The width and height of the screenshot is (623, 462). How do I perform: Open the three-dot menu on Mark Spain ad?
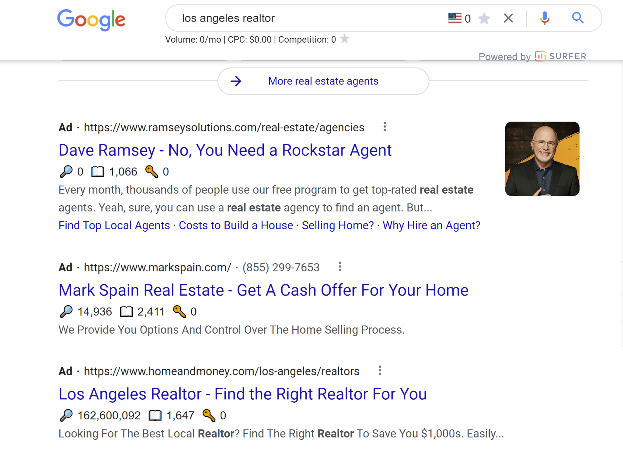tap(340, 267)
